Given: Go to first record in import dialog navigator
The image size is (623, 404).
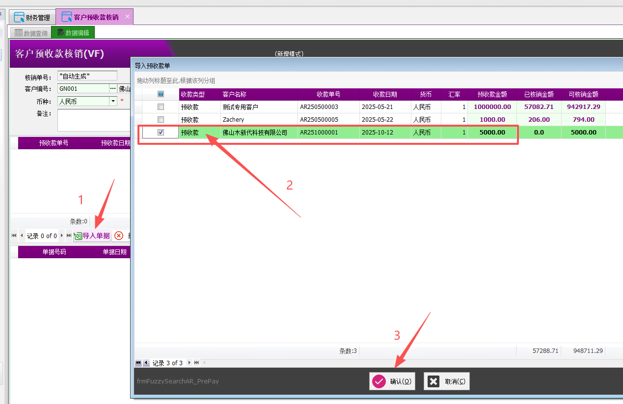Looking at the screenshot, I should (138, 363).
